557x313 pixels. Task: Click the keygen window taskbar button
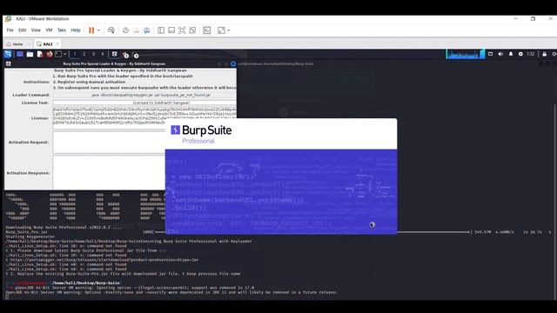tap(114, 54)
